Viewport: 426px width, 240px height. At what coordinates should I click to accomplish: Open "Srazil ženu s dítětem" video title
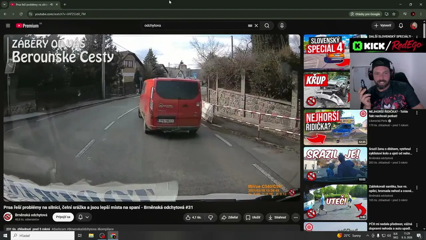point(390,151)
